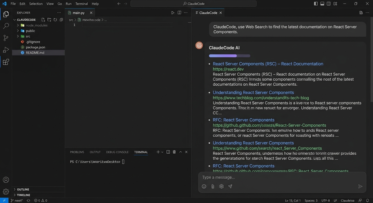Collapse the CLAUDECODE explorer section
Image resolution: width=373 pixels, height=203 pixels.
pos(15,20)
